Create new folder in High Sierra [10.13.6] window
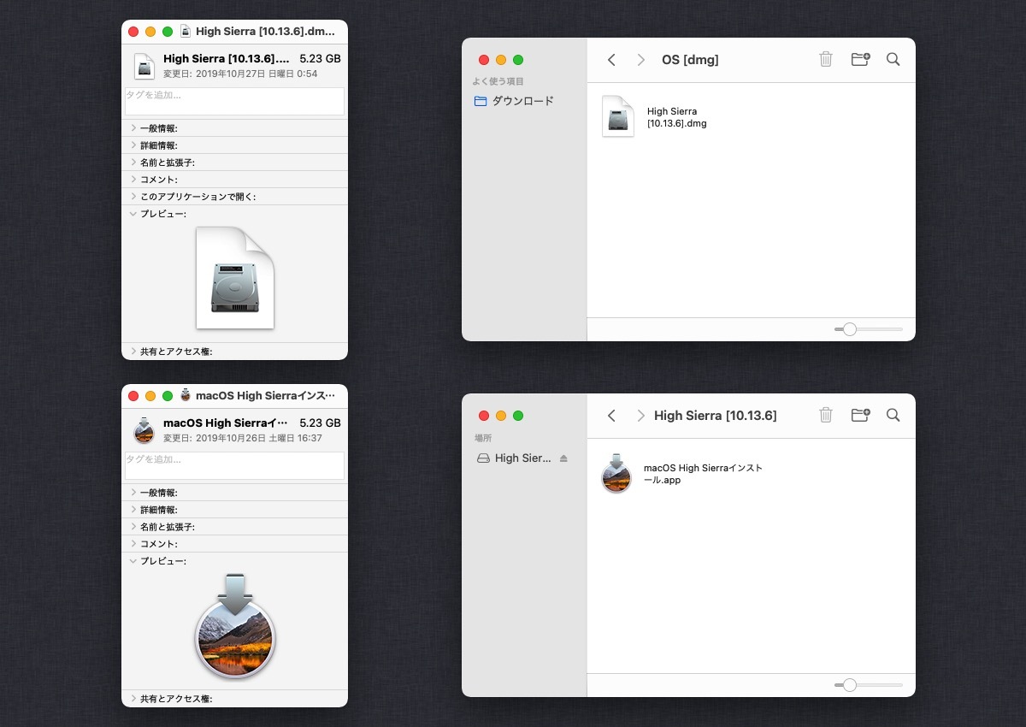The image size is (1026, 727). point(860,415)
